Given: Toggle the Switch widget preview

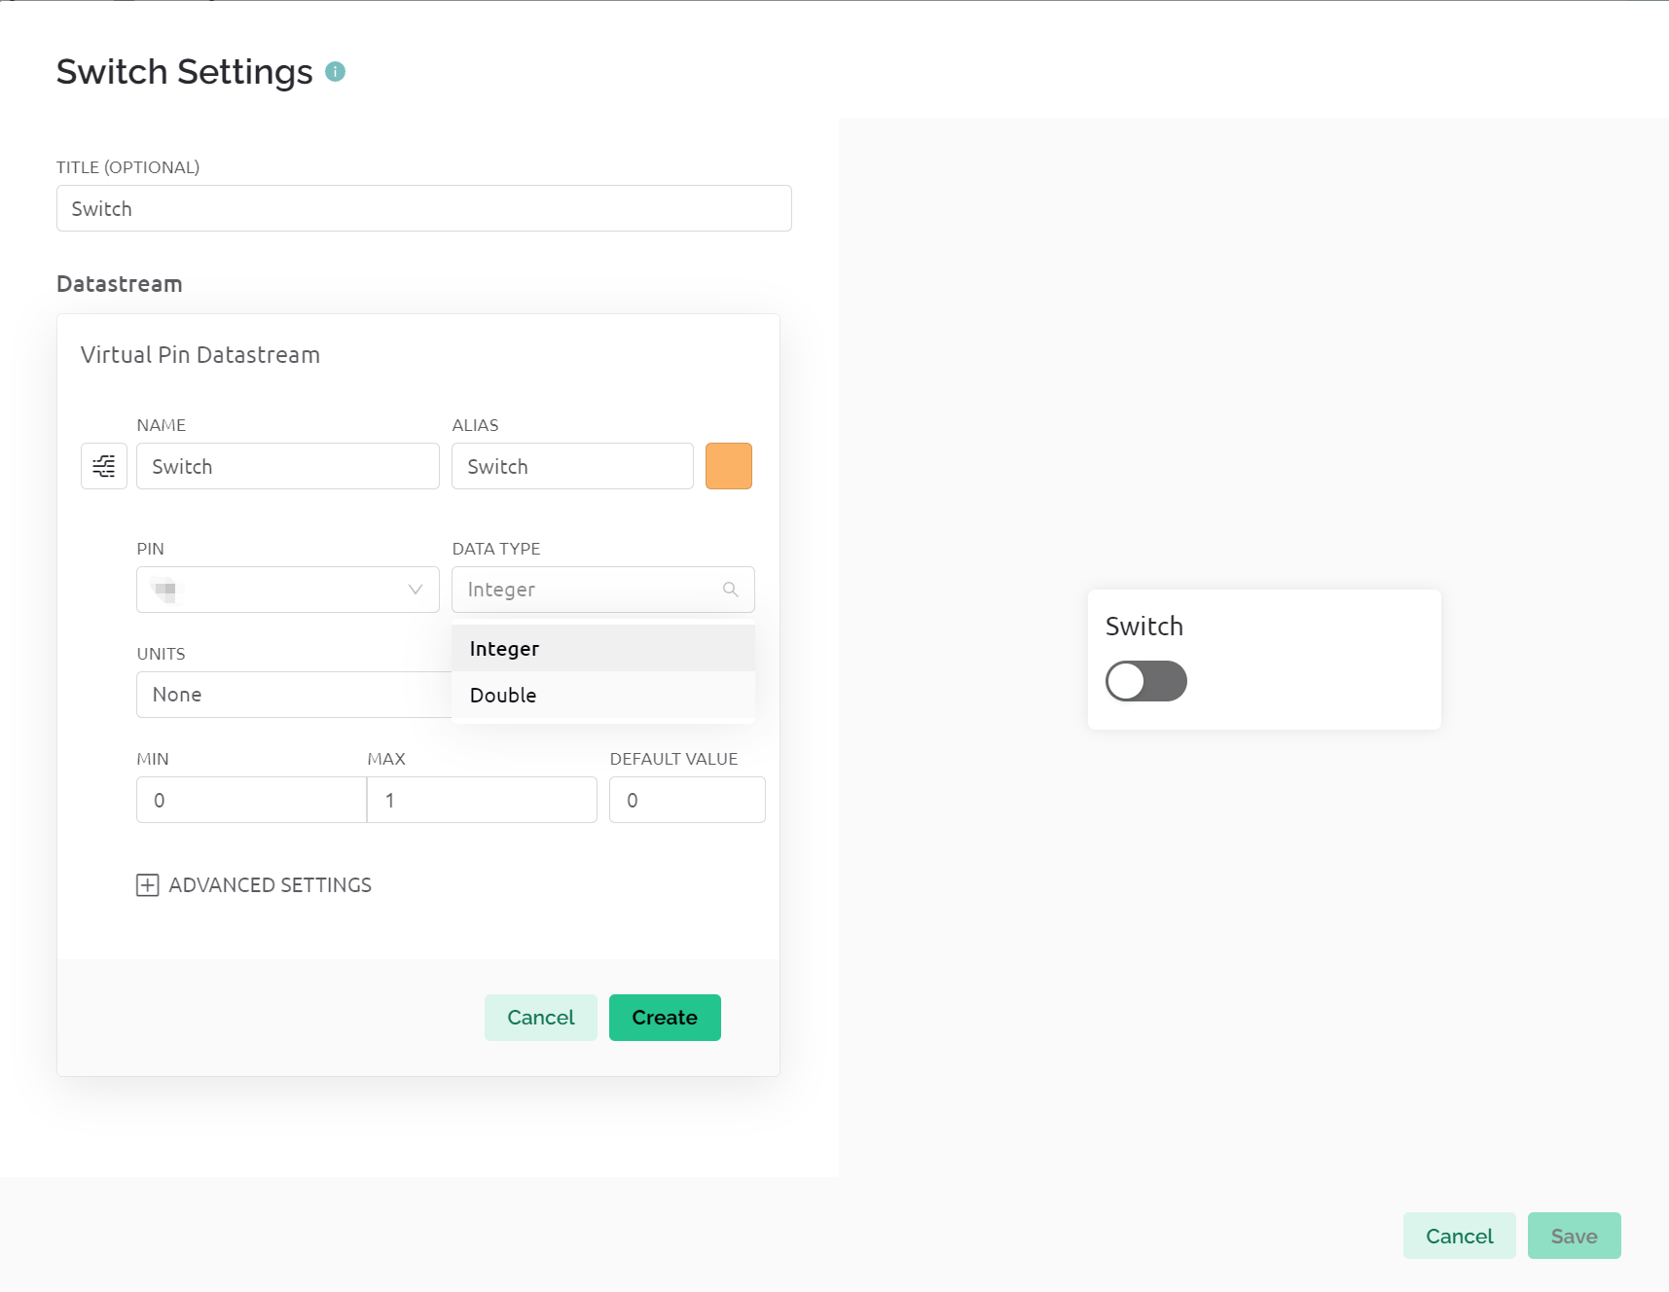Looking at the screenshot, I should tap(1146, 681).
